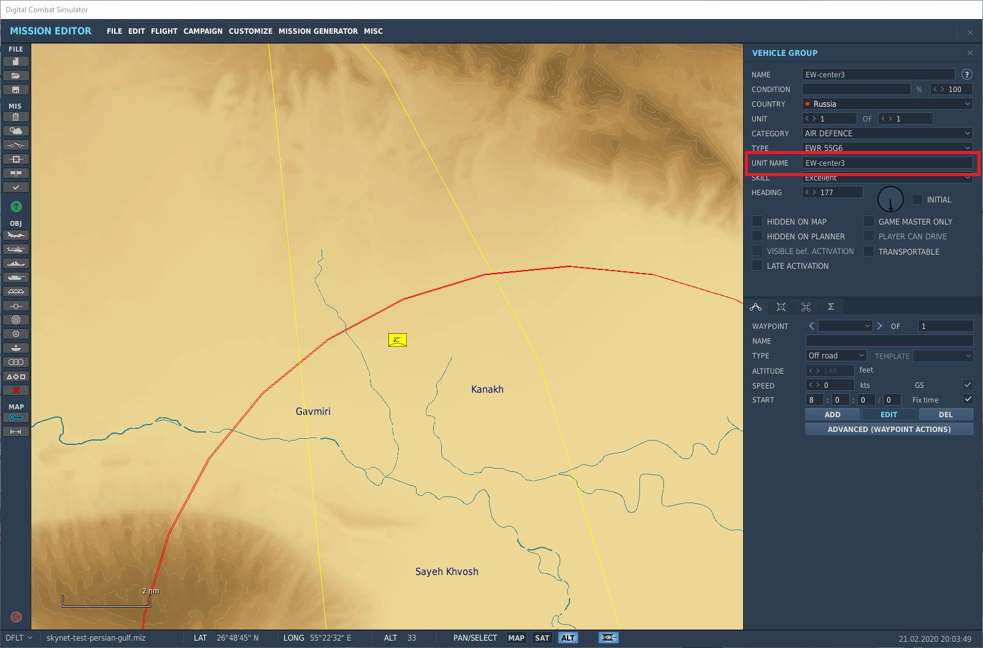The image size is (983, 648).
Task: Open the signpost icon under MIS
Action: pos(16,173)
